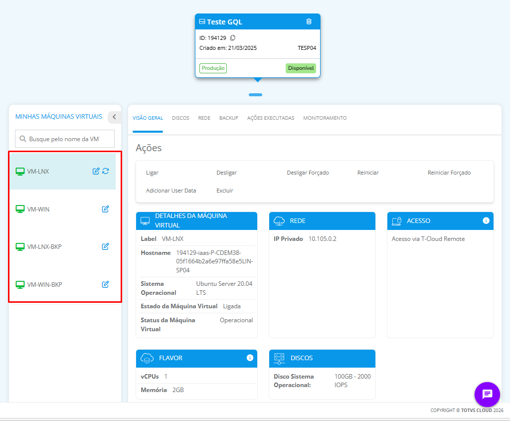This screenshot has width=510, height=421.
Task: Switch to the Visão Geral tab
Action: (x=148, y=118)
